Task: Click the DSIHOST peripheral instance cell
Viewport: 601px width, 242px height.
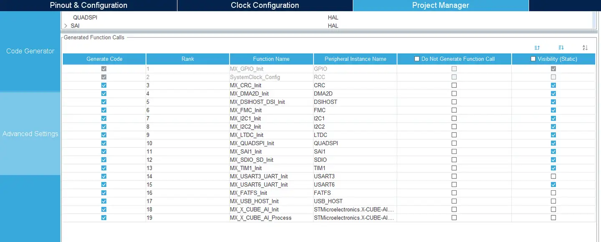Action: click(x=355, y=102)
